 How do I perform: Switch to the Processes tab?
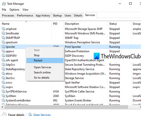tap(8, 16)
